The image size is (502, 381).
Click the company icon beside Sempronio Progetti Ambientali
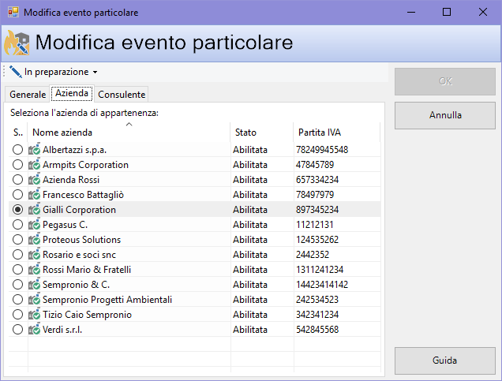(34, 300)
